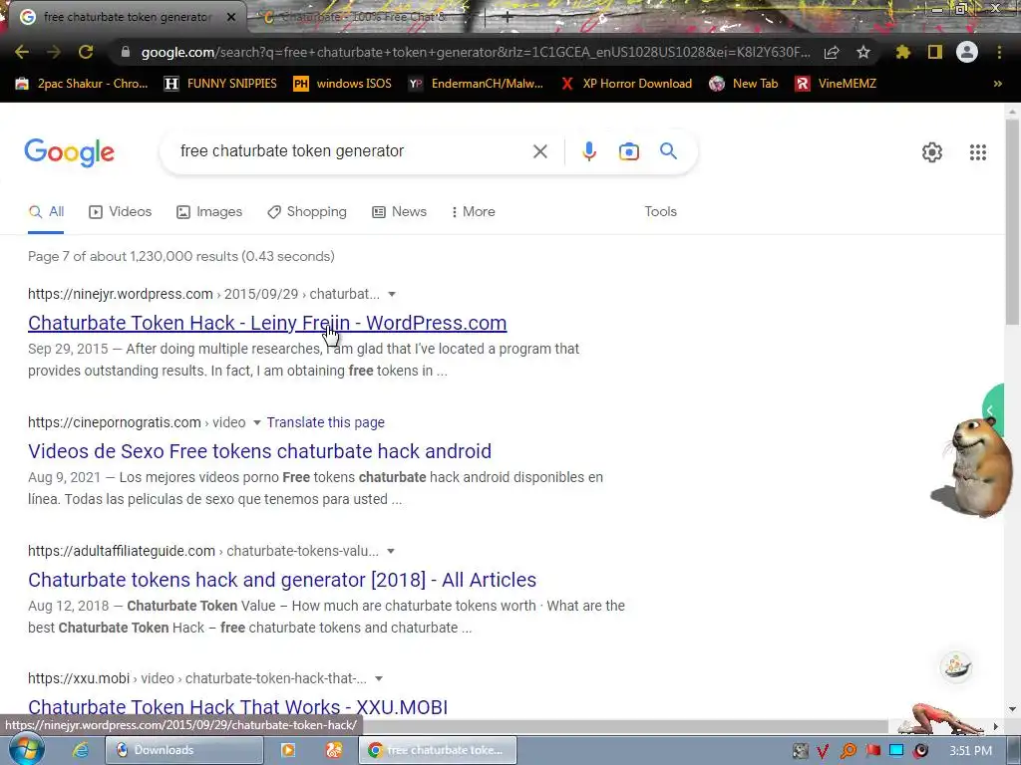Open Chrome's three-dot menu
Viewport: 1021px width, 765px height.
[x=999, y=52]
